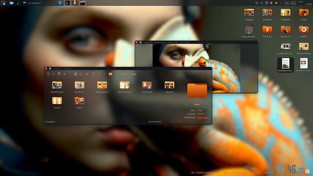Open the Screenshot_20... file on desktop
This screenshot has height=176, width=313.
tap(285, 49)
